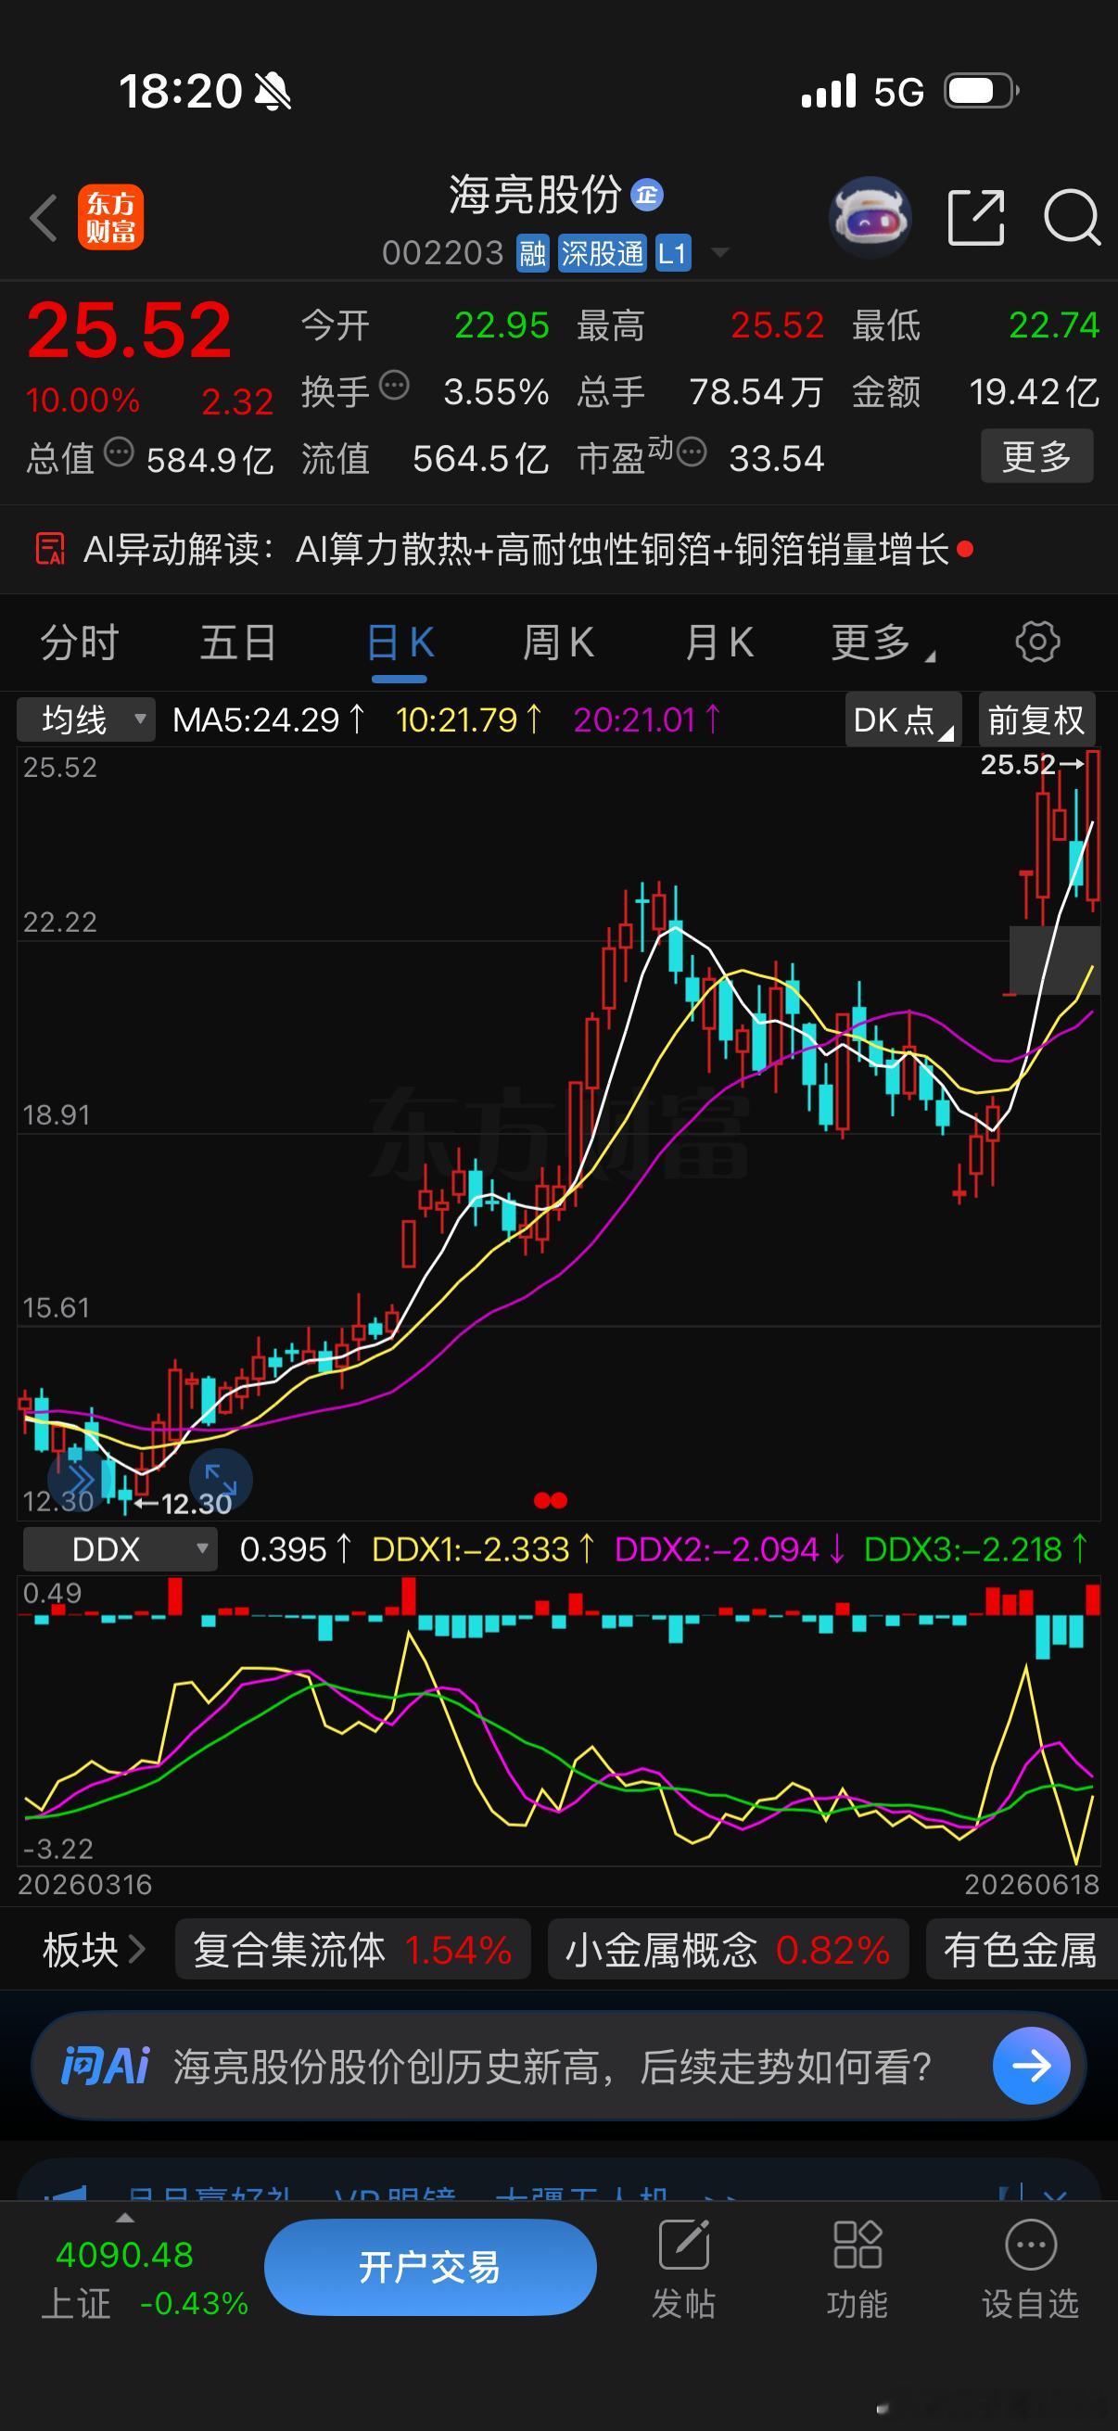Tap the 20260316 chart start date

click(85, 1885)
